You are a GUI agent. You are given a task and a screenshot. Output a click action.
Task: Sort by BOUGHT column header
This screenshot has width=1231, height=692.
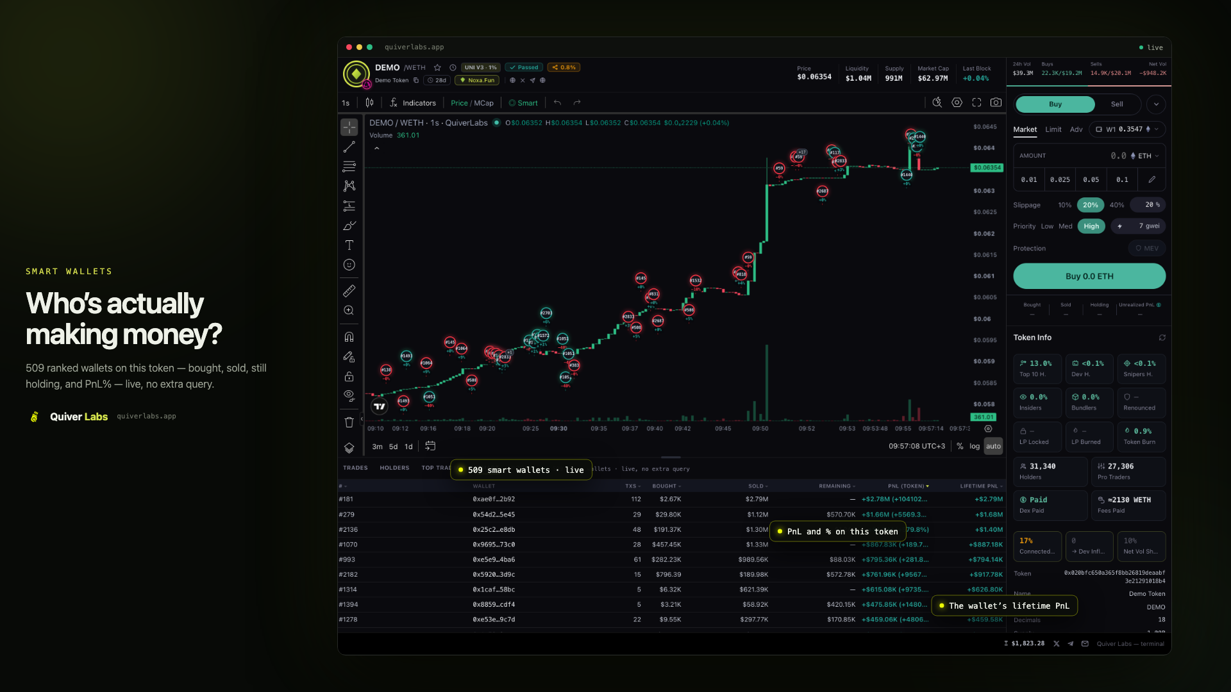(x=666, y=486)
